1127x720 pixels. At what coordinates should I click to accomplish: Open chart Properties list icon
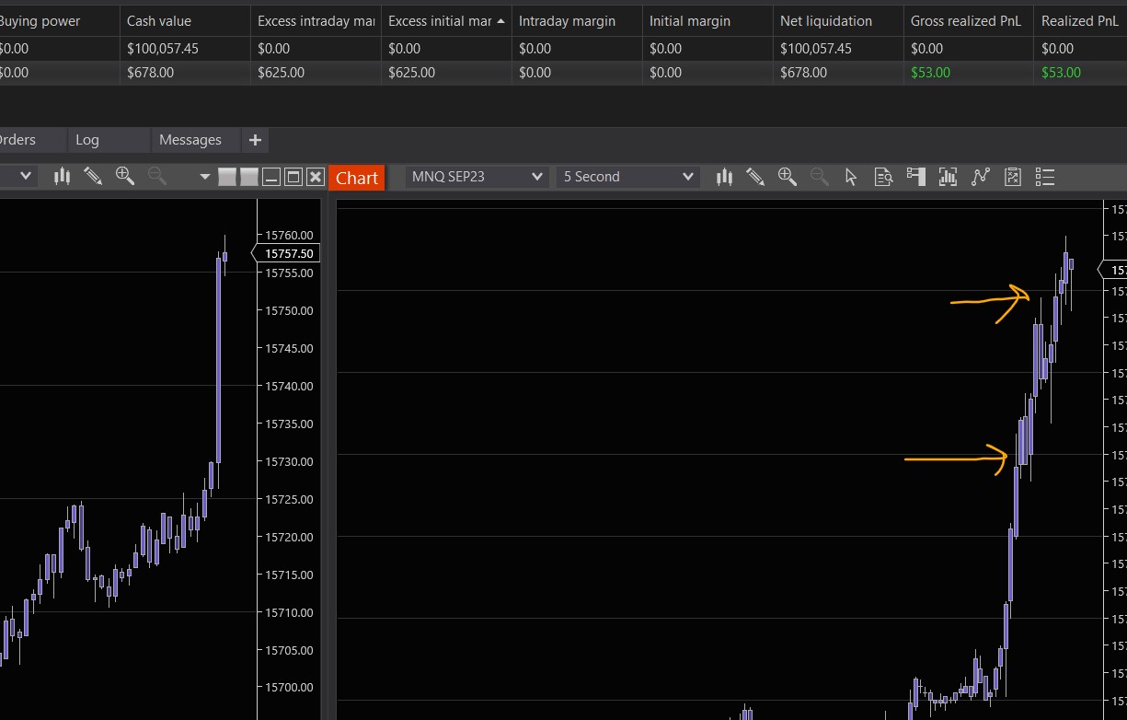[1044, 177]
